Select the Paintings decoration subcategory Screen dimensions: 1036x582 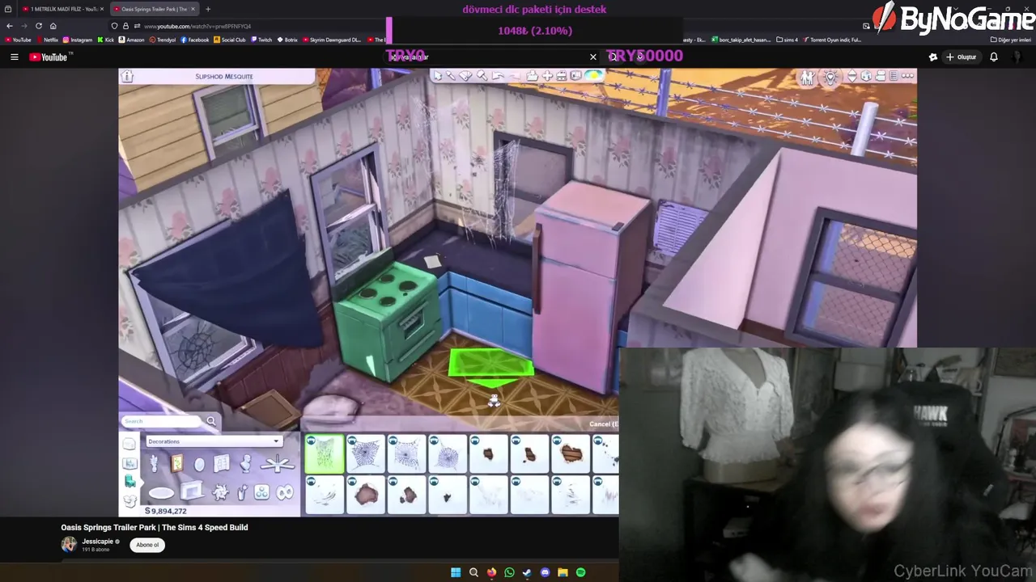176,464
